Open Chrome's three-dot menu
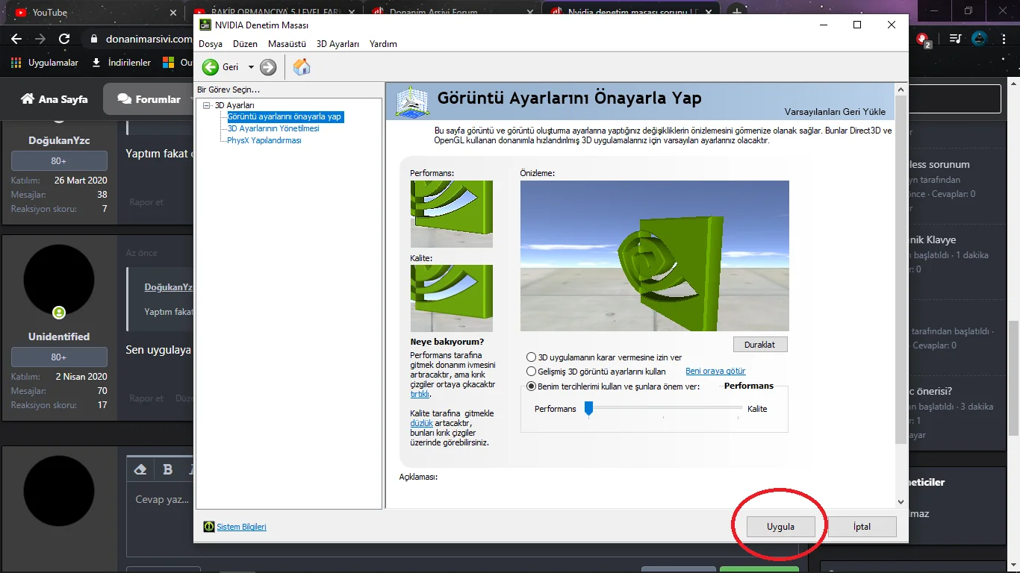 click(1003, 39)
